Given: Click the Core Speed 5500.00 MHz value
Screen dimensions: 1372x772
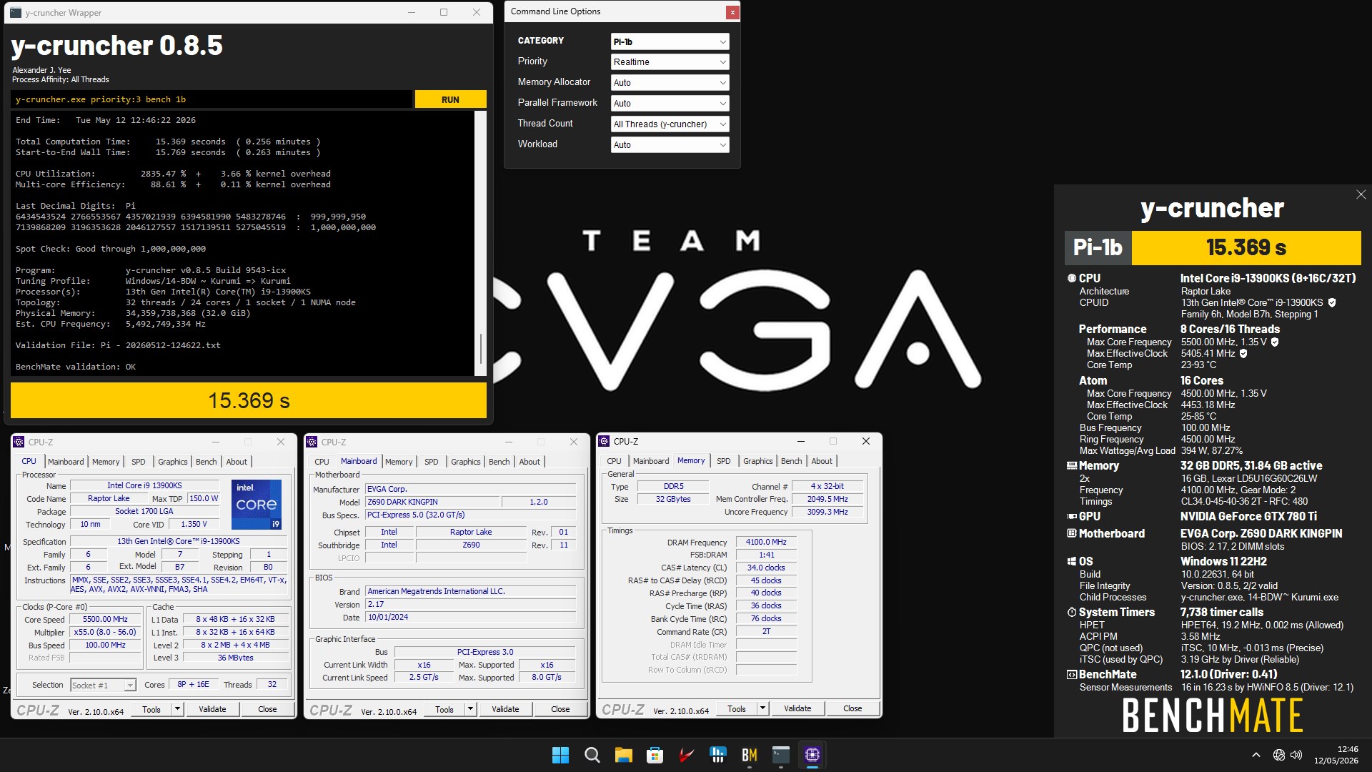Looking at the screenshot, I should [x=105, y=620].
